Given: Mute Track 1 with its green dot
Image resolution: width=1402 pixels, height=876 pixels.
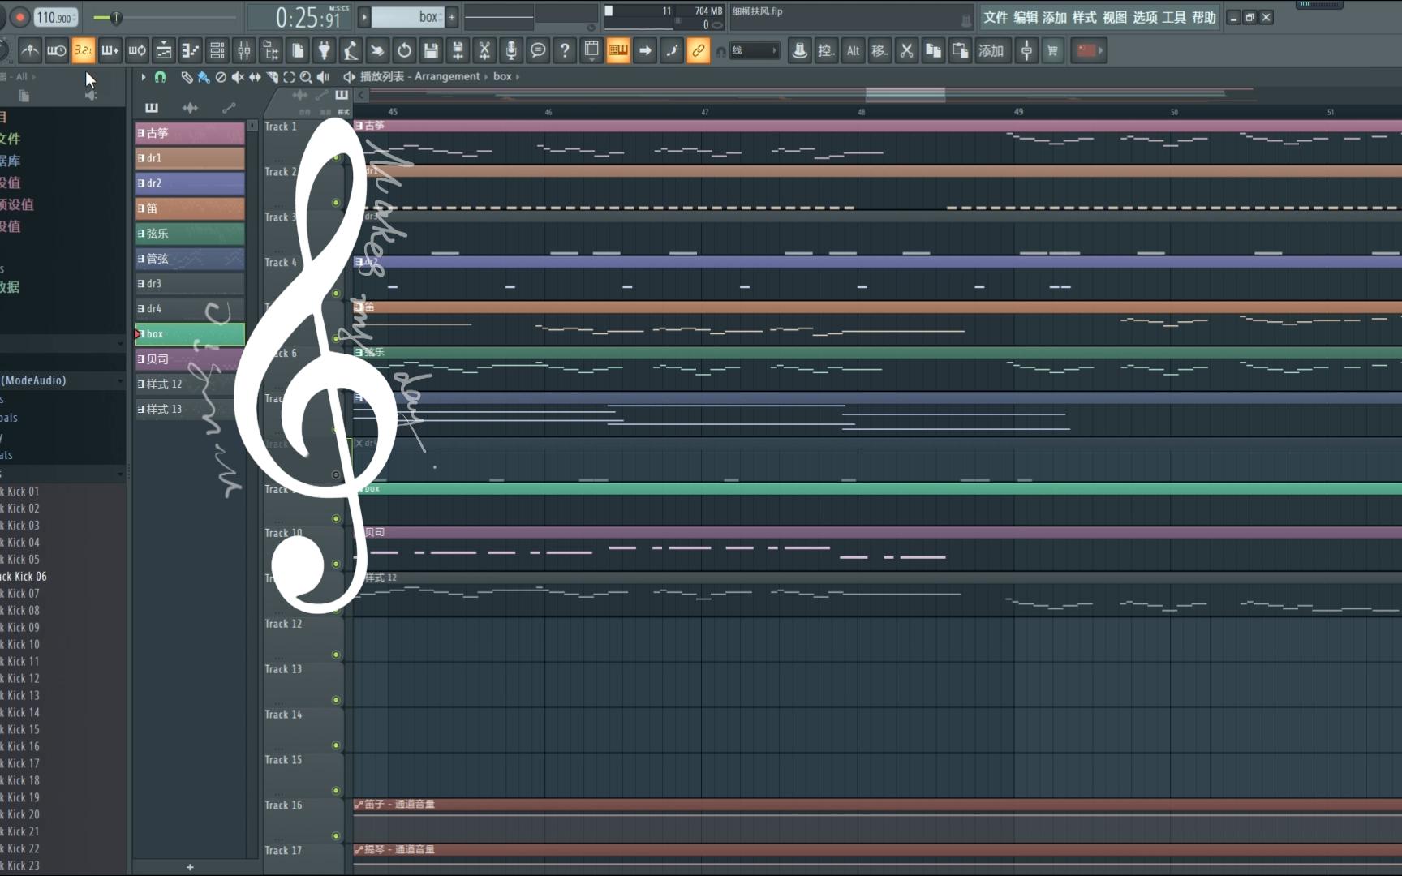Looking at the screenshot, I should [x=336, y=157].
